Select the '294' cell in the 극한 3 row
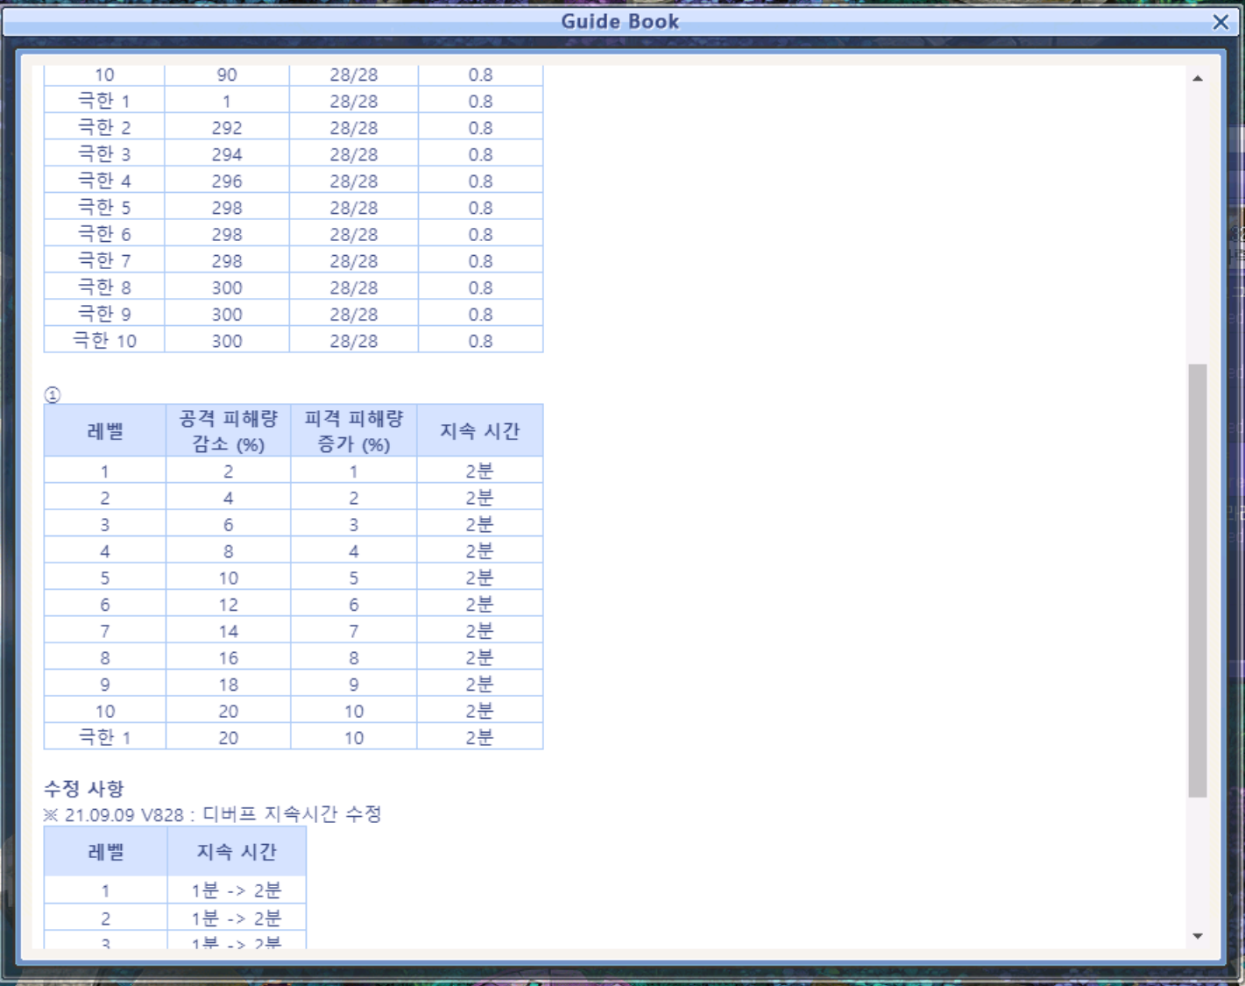1245x986 pixels. pos(227,155)
